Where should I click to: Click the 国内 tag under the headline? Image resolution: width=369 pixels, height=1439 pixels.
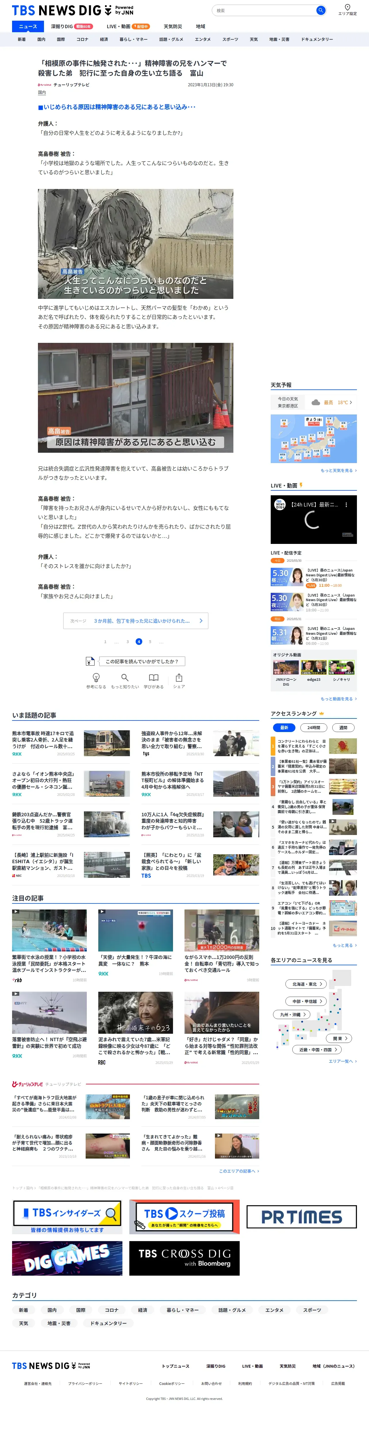42,93
